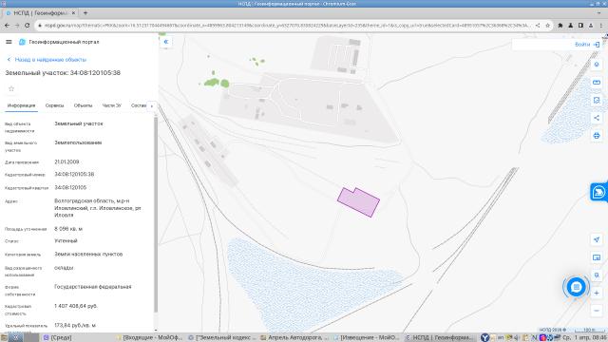Open '[Входящие - МойОф...' taskbar window
This screenshot has height=342, width=608.
pyautogui.click(x=149, y=338)
